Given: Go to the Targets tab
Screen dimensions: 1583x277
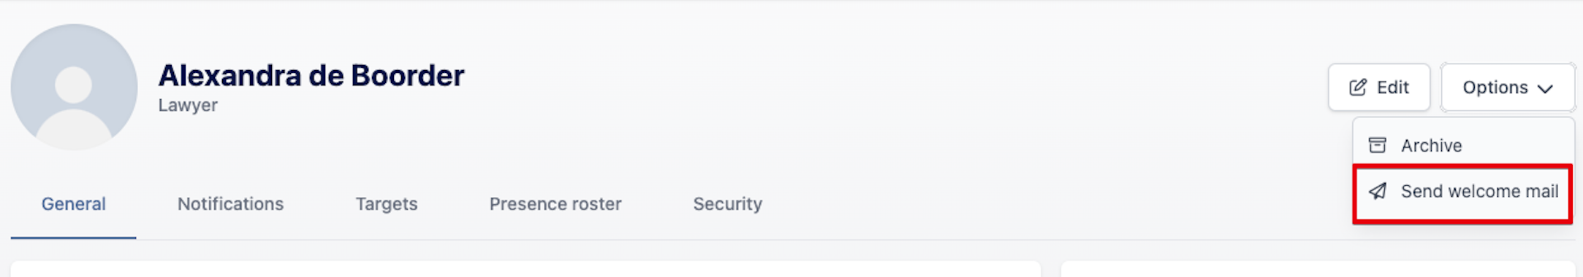Looking at the screenshot, I should [387, 204].
